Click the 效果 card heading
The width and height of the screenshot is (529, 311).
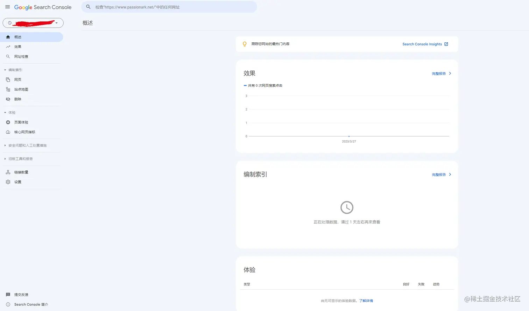249,73
